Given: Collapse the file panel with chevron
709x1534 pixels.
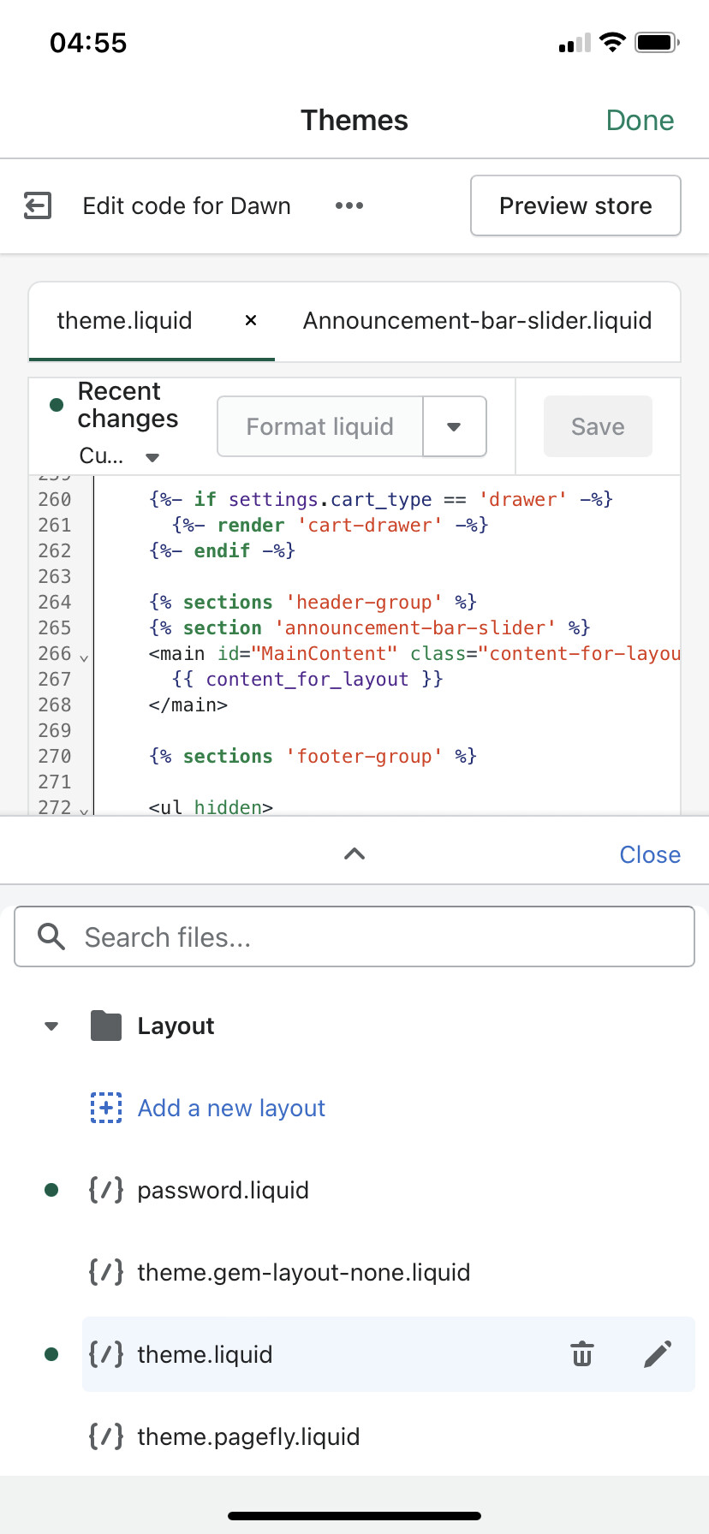Looking at the screenshot, I should click(x=354, y=853).
